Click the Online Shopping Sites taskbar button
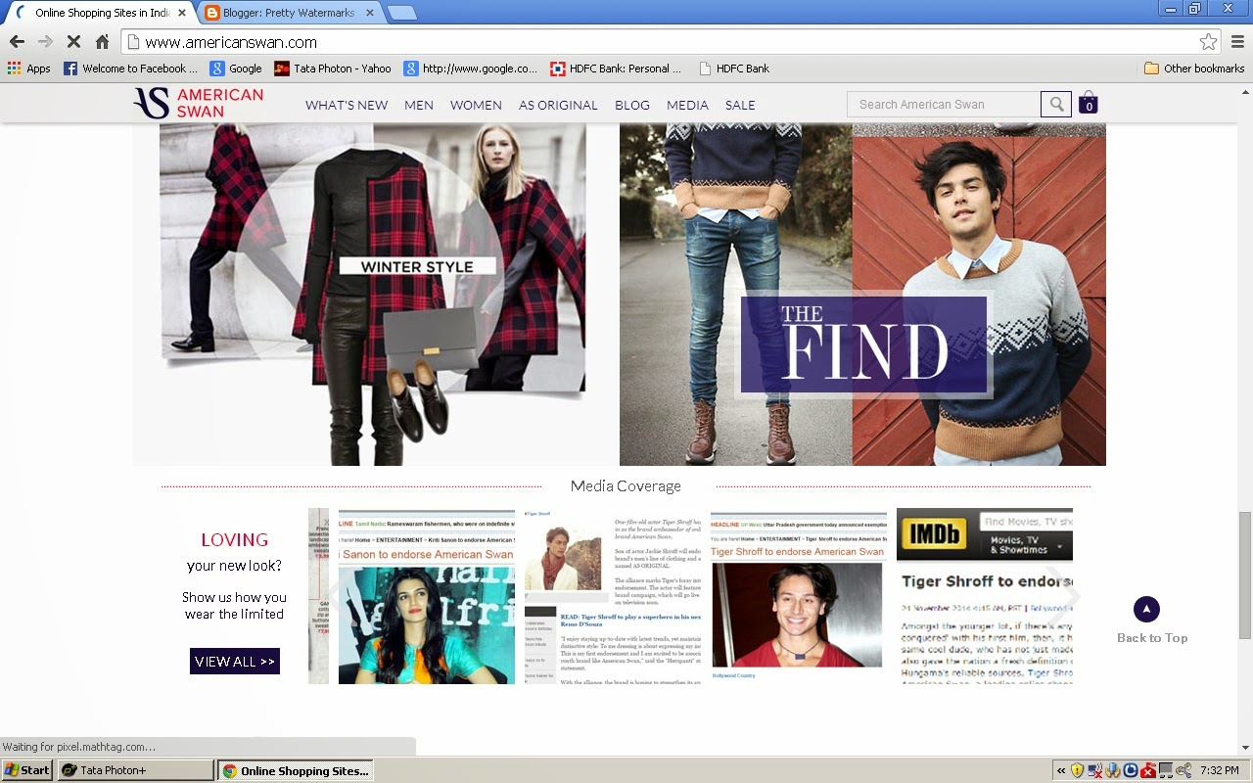This screenshot has height=783, width=1253. (x=296, y=770)
